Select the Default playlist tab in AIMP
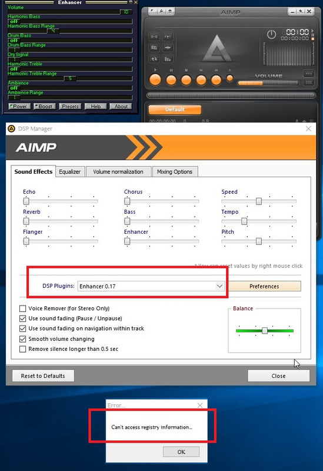The image size is (323, 471). (175, 110)
